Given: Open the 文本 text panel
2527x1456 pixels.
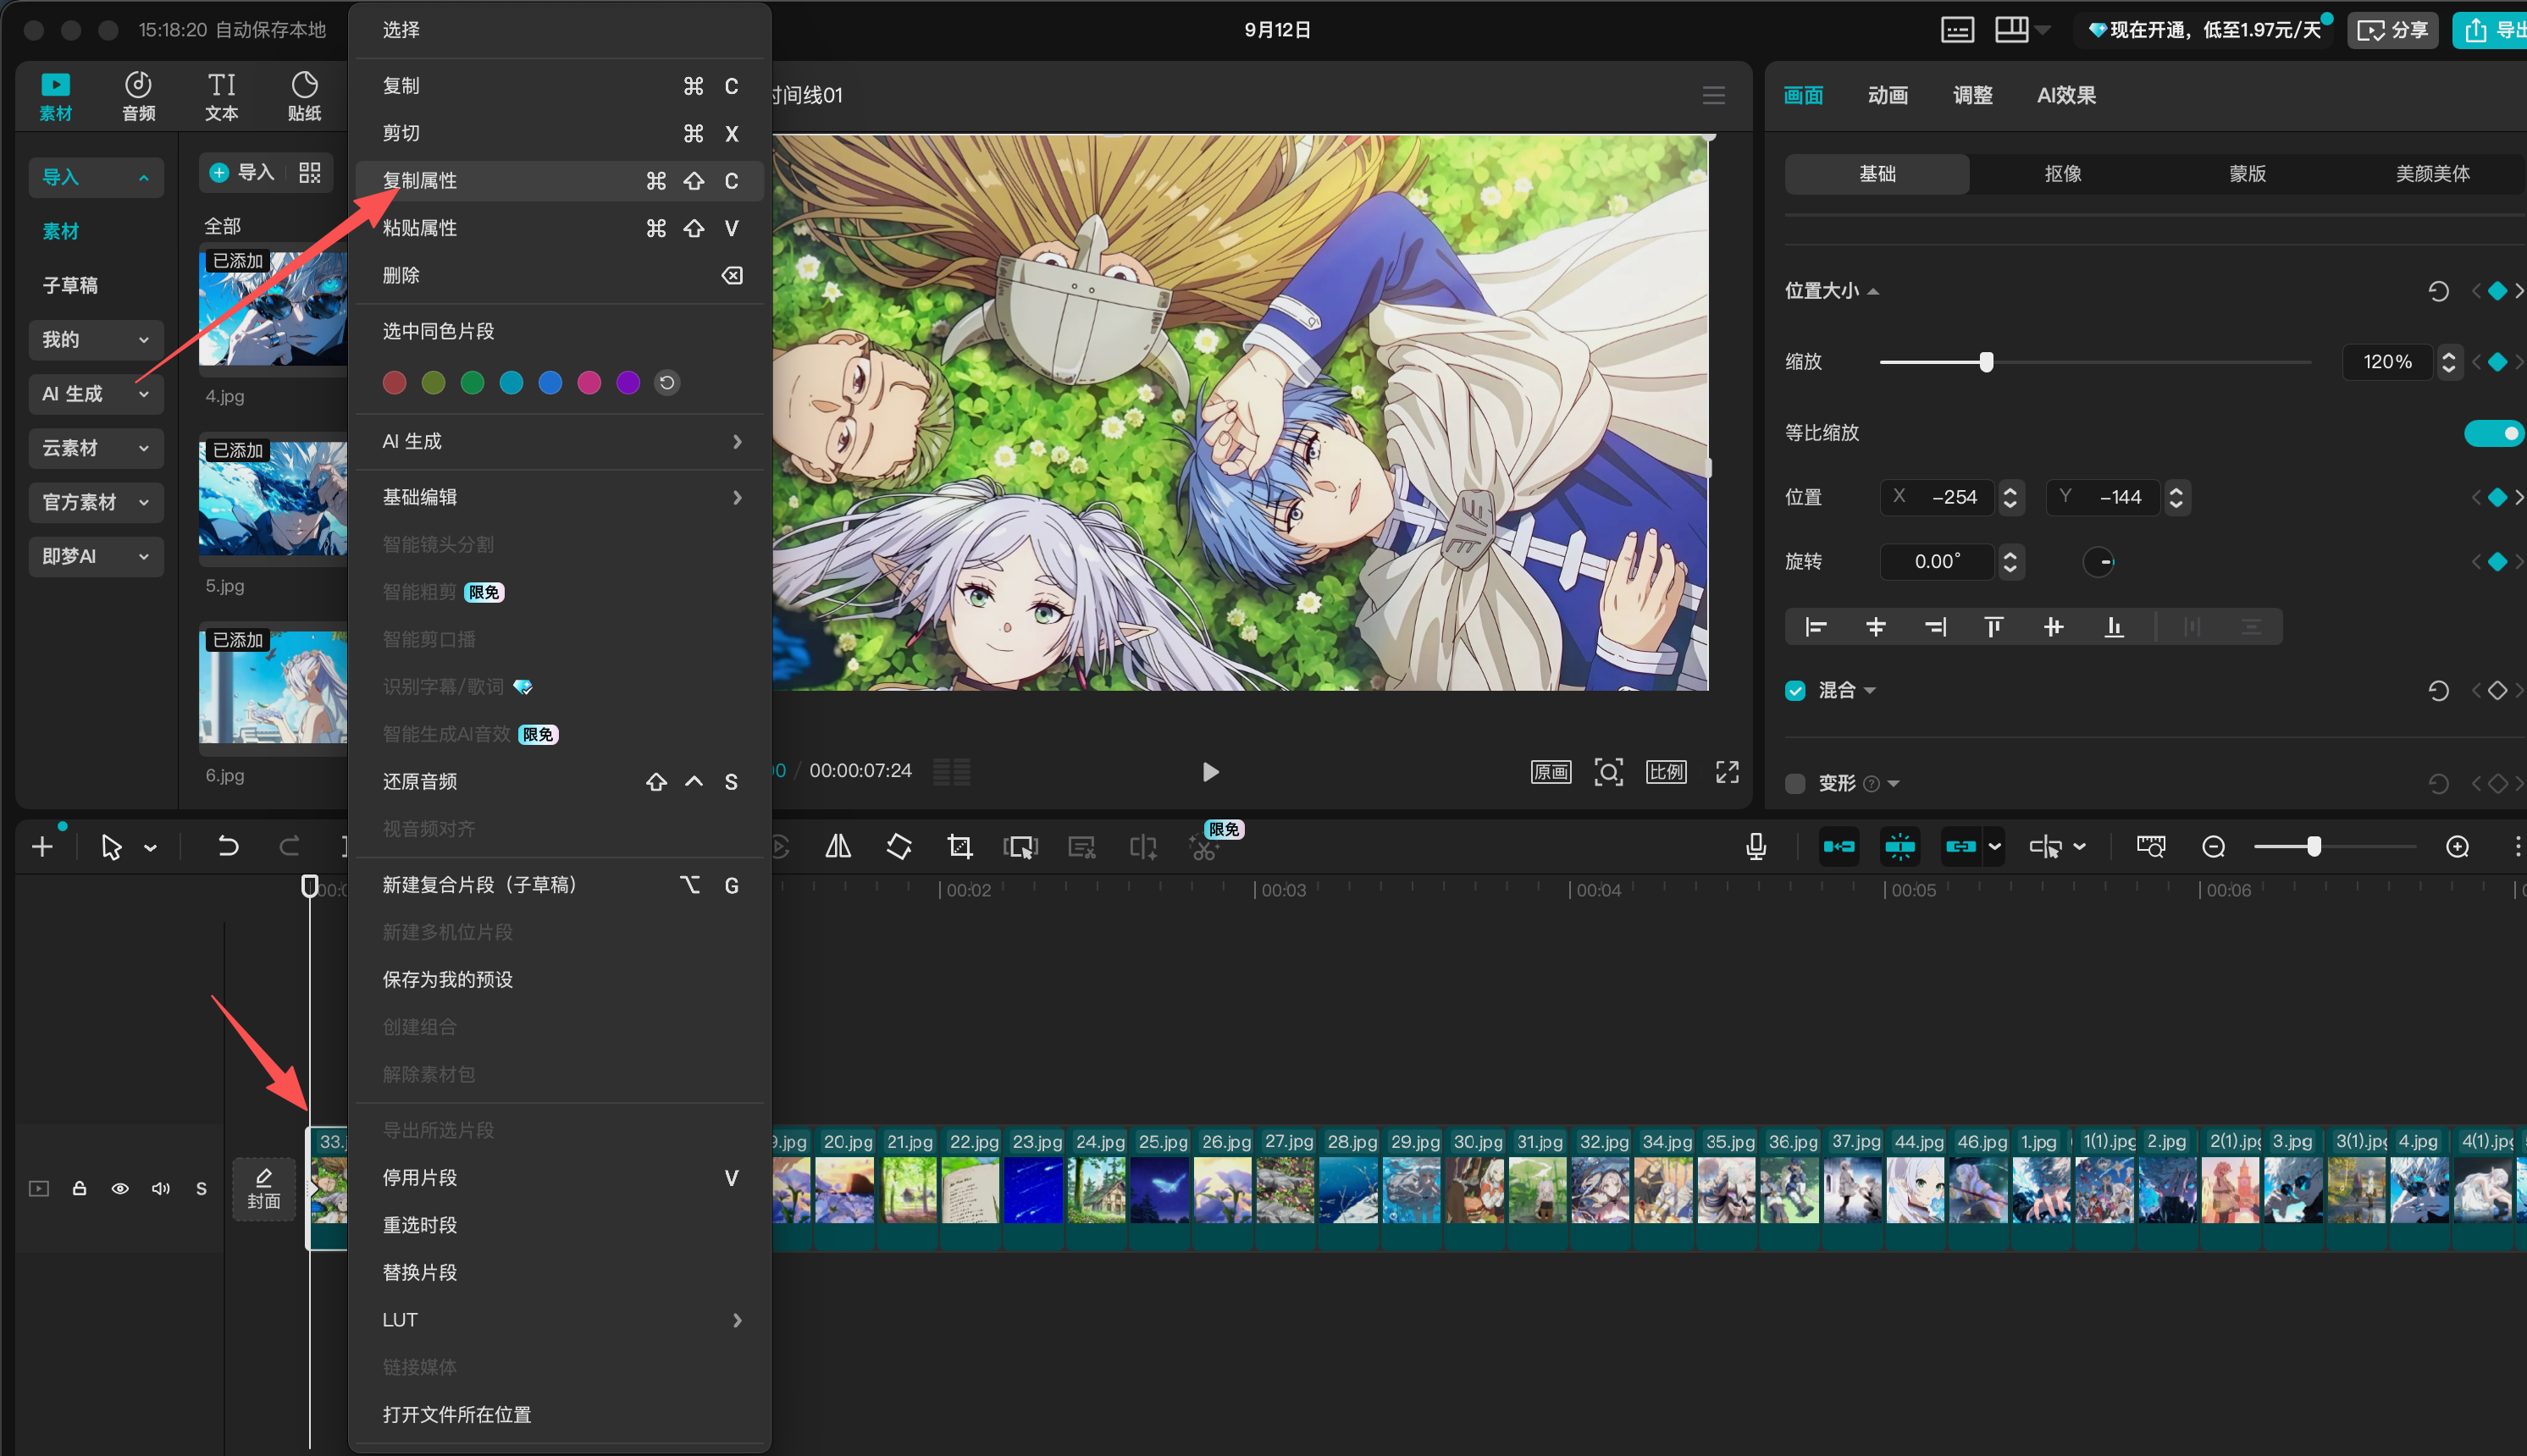Looking at the screenshot, I should [x=221, y=96].
